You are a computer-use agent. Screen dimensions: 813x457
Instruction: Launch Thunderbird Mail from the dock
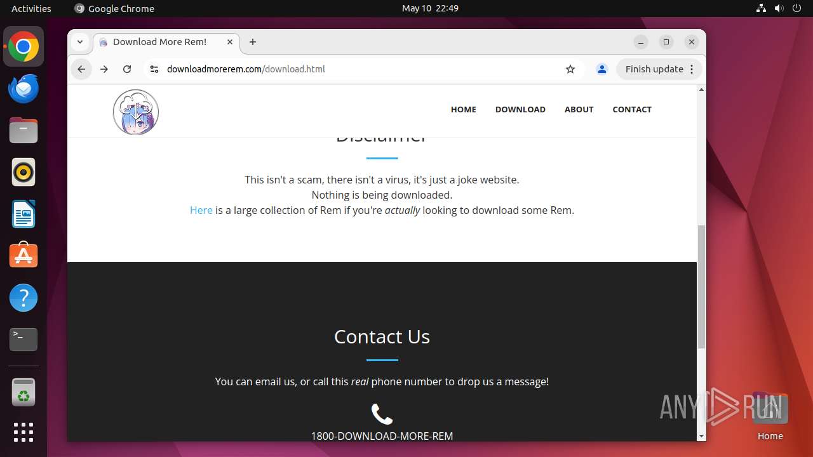[x=24, y=89]
